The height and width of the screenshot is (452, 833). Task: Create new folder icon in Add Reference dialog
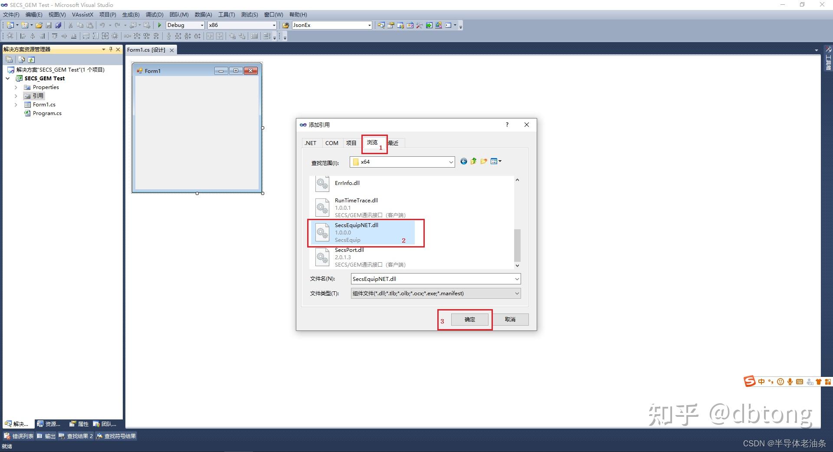click(x=484, y=162)
